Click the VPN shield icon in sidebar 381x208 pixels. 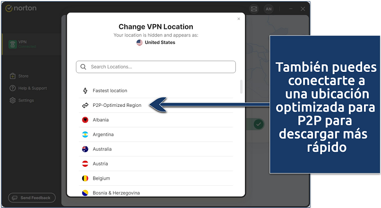point(13,44)
